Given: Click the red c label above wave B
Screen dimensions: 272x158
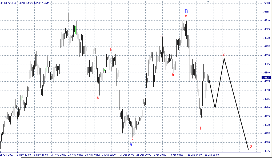Looking at the screenshot, I should (185, 16).
